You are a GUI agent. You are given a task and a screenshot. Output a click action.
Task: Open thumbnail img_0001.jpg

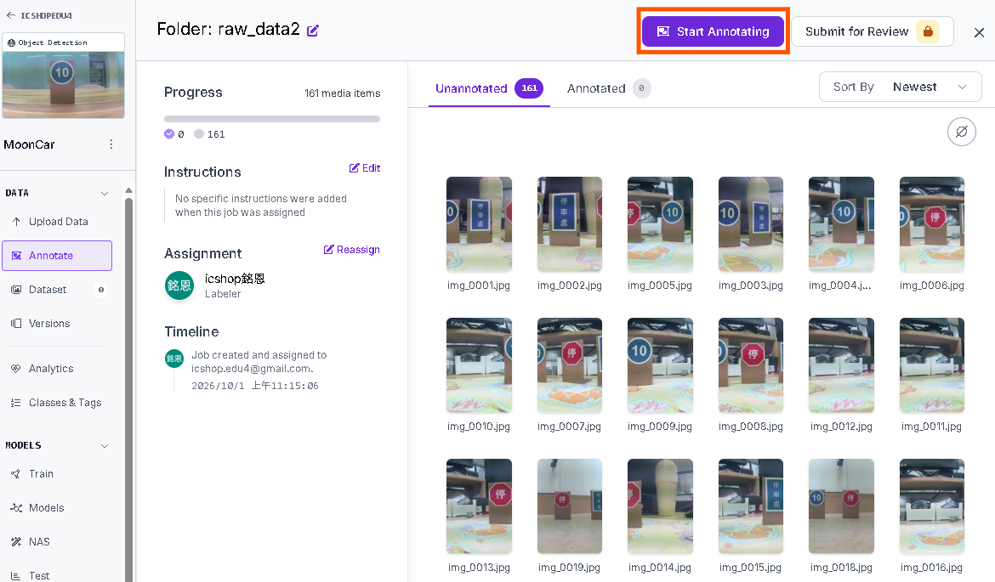pyautogui.click(x=479, y=223)
